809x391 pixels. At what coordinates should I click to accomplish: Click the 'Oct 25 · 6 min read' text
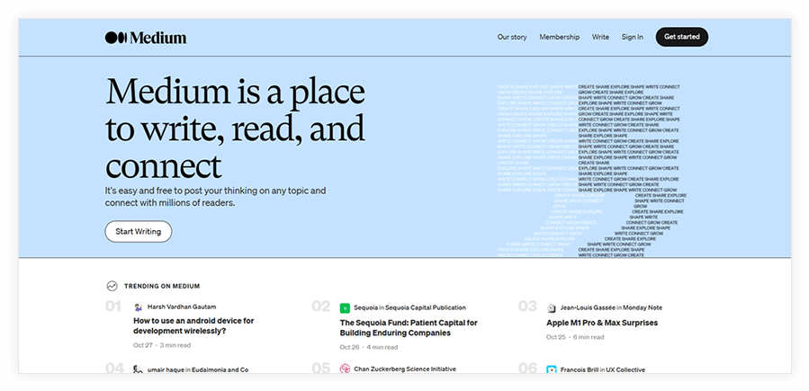(575, 337)
